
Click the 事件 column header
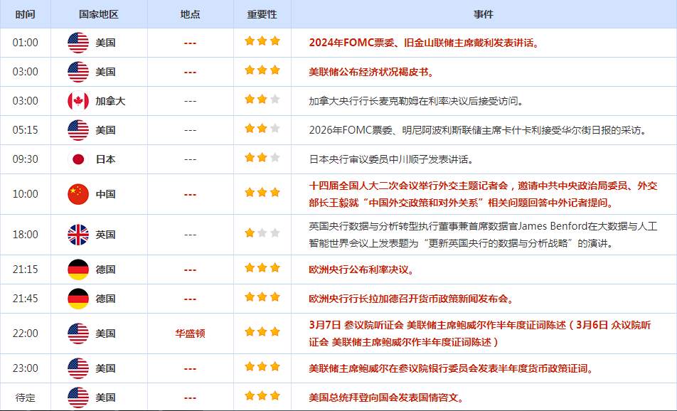(x=484, y=14)
